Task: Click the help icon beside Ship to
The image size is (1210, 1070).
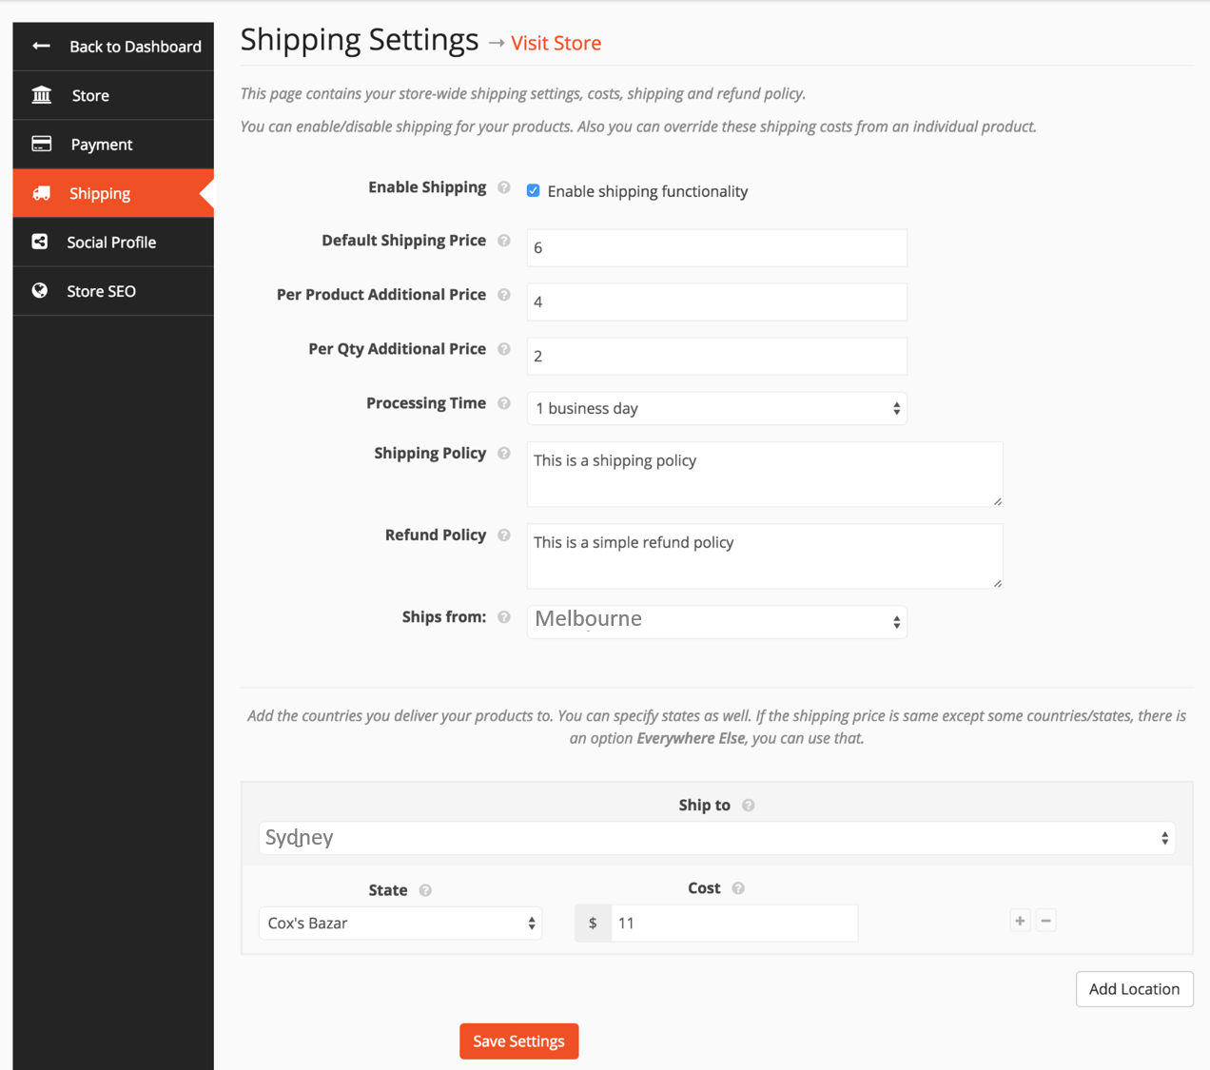Action: pos(748,805)
